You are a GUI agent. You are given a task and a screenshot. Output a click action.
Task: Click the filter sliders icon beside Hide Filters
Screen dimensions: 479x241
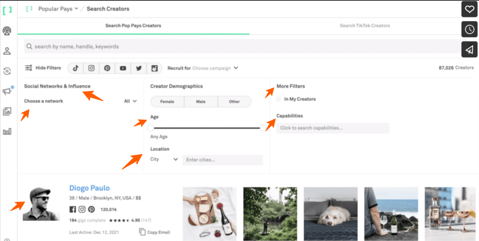click(29, 68)
